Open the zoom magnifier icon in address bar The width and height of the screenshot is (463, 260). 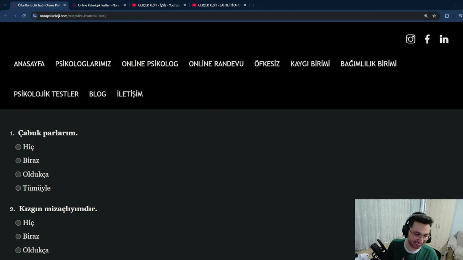426,16
